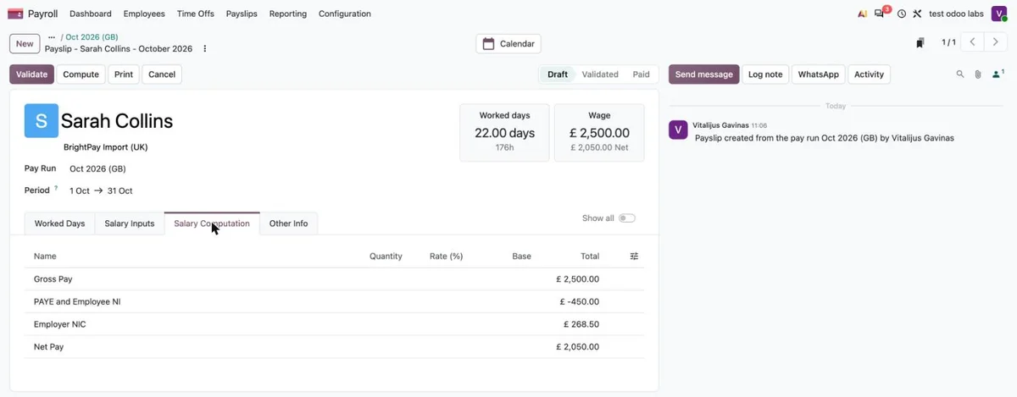Print the payslip
Image resolution: width=1017 pixels, height=397 pixels.
point(124,74)
